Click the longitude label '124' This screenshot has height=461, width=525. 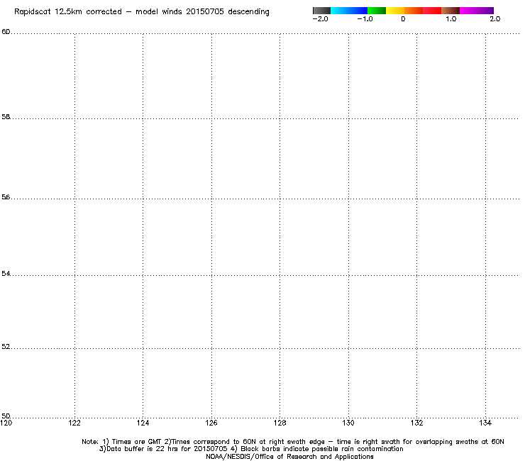click(x=143, y=423)
